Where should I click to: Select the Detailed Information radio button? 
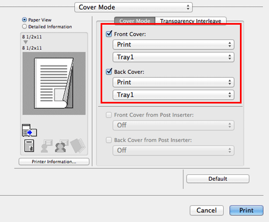click(x=24, y=27)
